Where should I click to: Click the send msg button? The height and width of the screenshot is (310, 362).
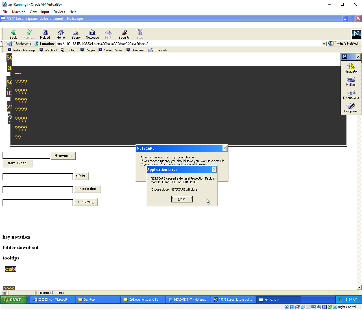pos(86,202)
